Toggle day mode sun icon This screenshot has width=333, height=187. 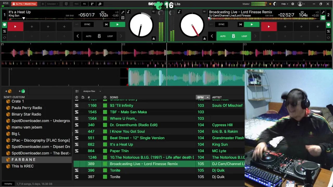coord(43,4)
